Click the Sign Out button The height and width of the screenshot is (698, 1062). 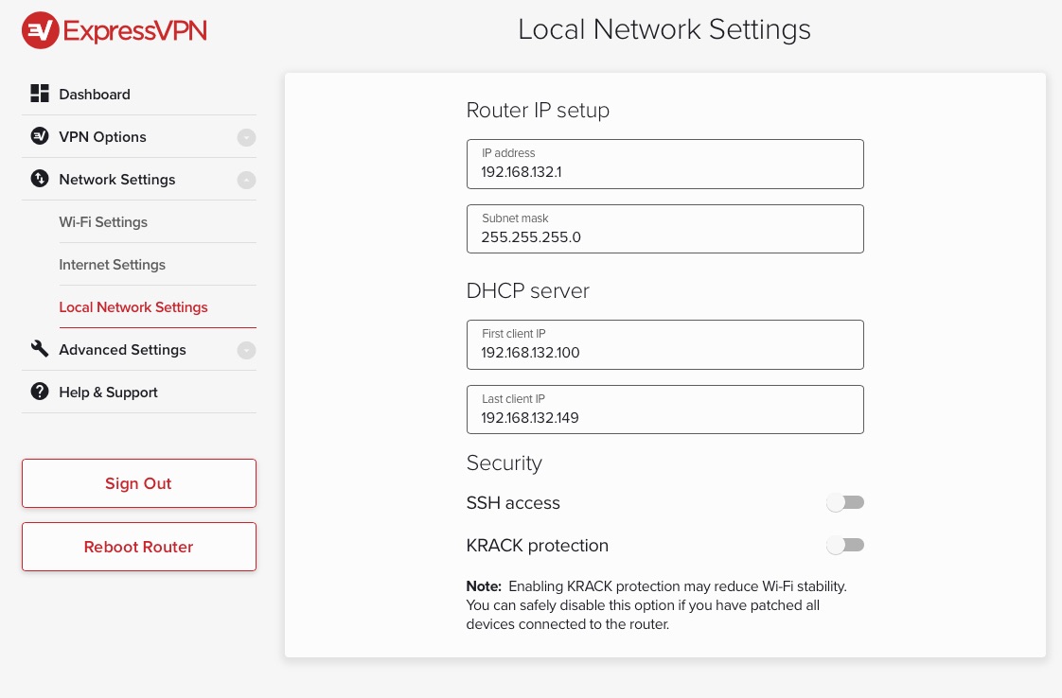[x=138, y=483]
